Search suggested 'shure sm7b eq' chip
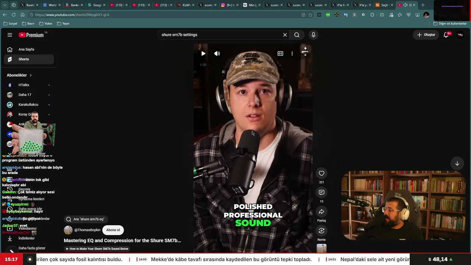 85,219
